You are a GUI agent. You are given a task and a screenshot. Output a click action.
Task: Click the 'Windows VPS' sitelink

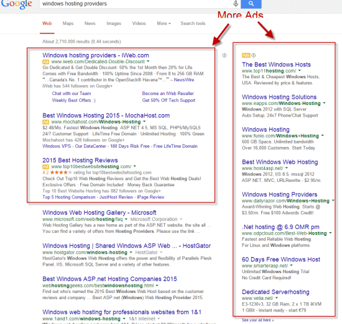[57, 146]
